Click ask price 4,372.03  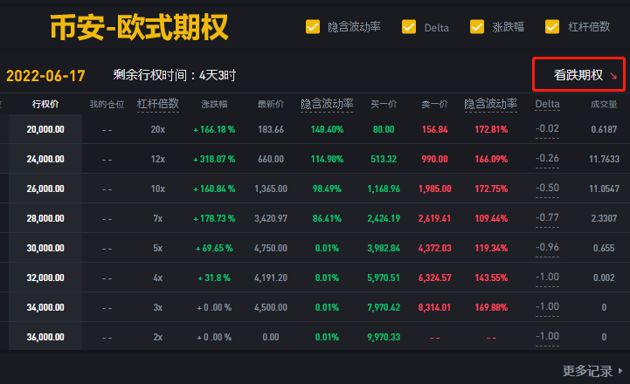(435, 248)
